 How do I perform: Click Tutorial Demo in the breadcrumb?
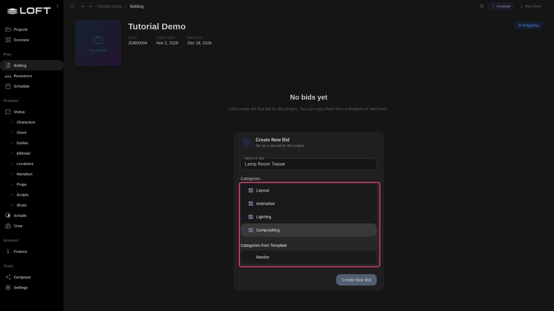pyautogui.click(x=110, y=6)
